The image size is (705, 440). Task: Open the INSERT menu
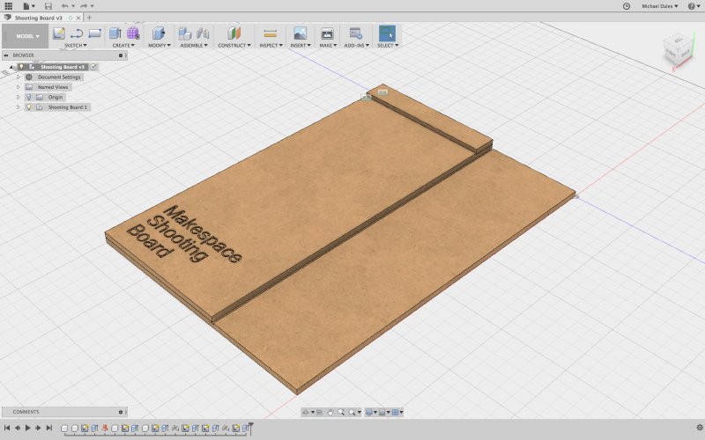(300, 46)
